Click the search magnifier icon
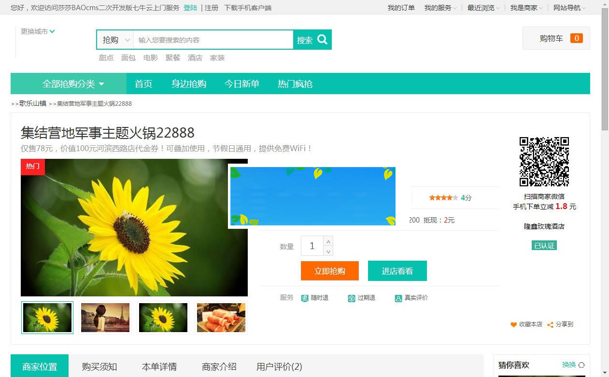 [x=323, y=39]
